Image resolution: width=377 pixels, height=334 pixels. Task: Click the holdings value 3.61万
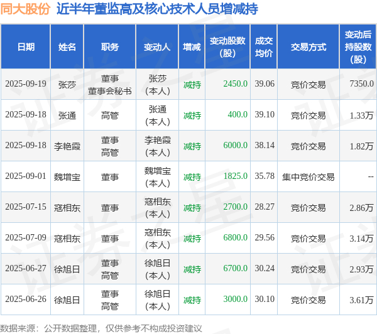tap(362, 300)
